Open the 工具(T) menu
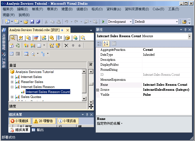This screenshot has width=195, height=141. [x=174, y=9]
